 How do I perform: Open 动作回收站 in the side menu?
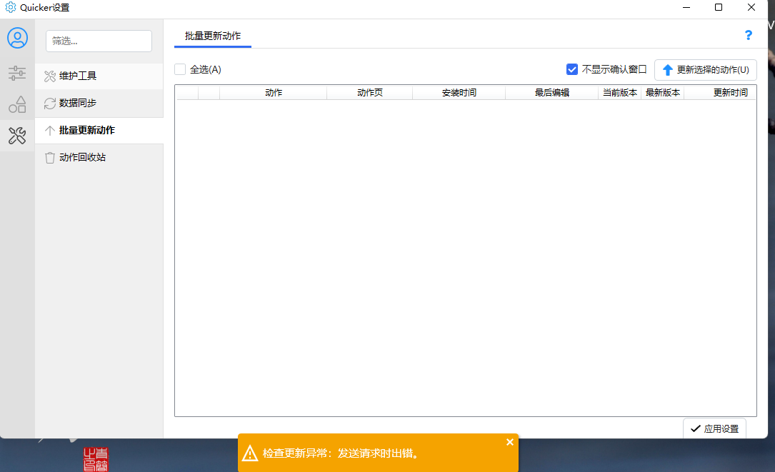point(99,157)
